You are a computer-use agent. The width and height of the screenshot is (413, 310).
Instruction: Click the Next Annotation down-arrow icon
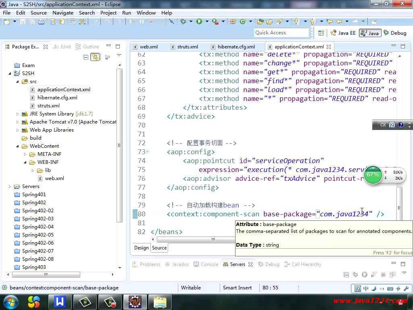[297, 22]
